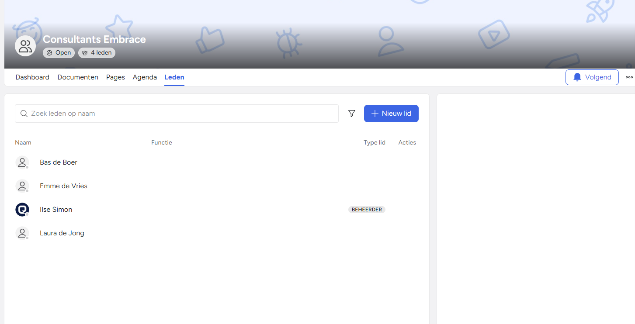Select the Leden tab

(174, 77)
